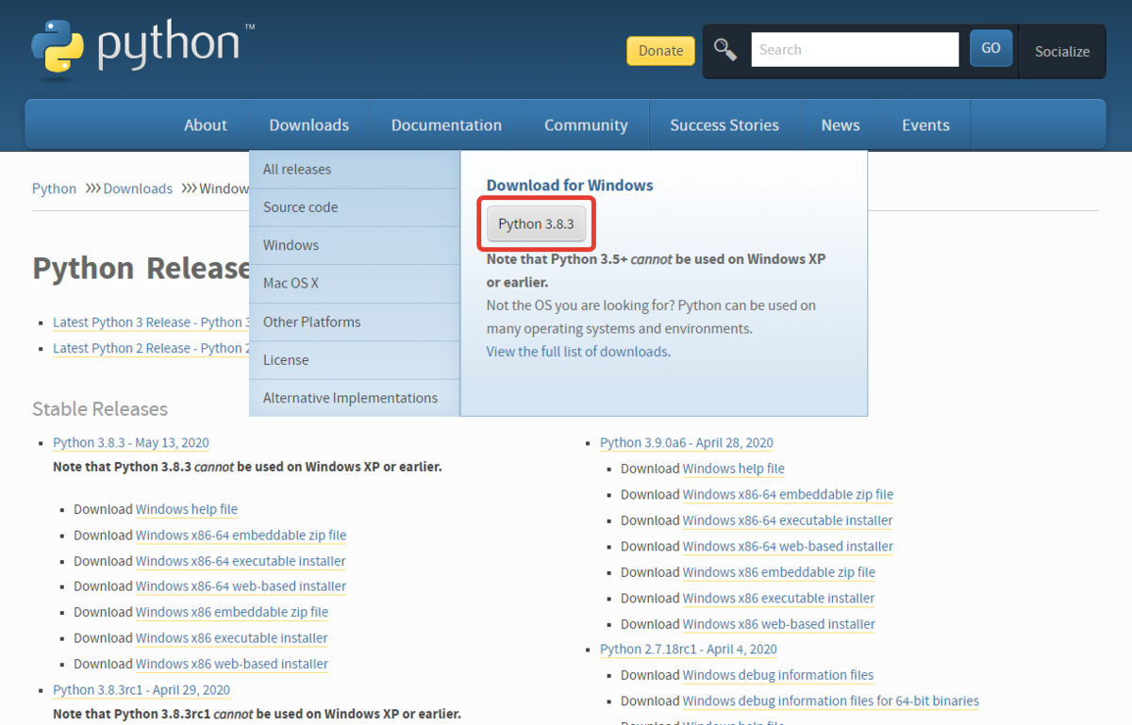Viewport: 1132px width, 725px height.
Task: Open Python 3.8.3 - May 13, 2020 release
Action: tap(131, 442)
